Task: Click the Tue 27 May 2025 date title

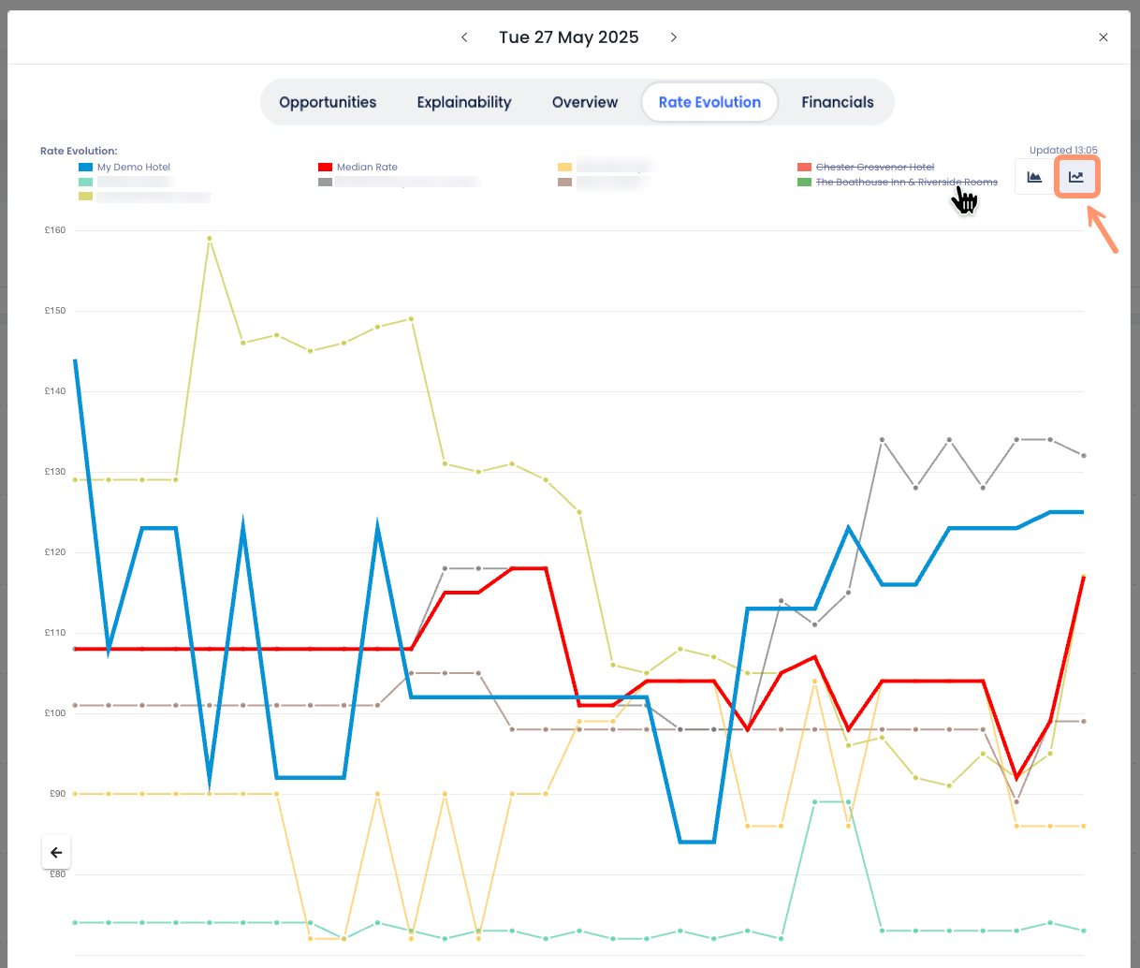Action: (569, 37)
